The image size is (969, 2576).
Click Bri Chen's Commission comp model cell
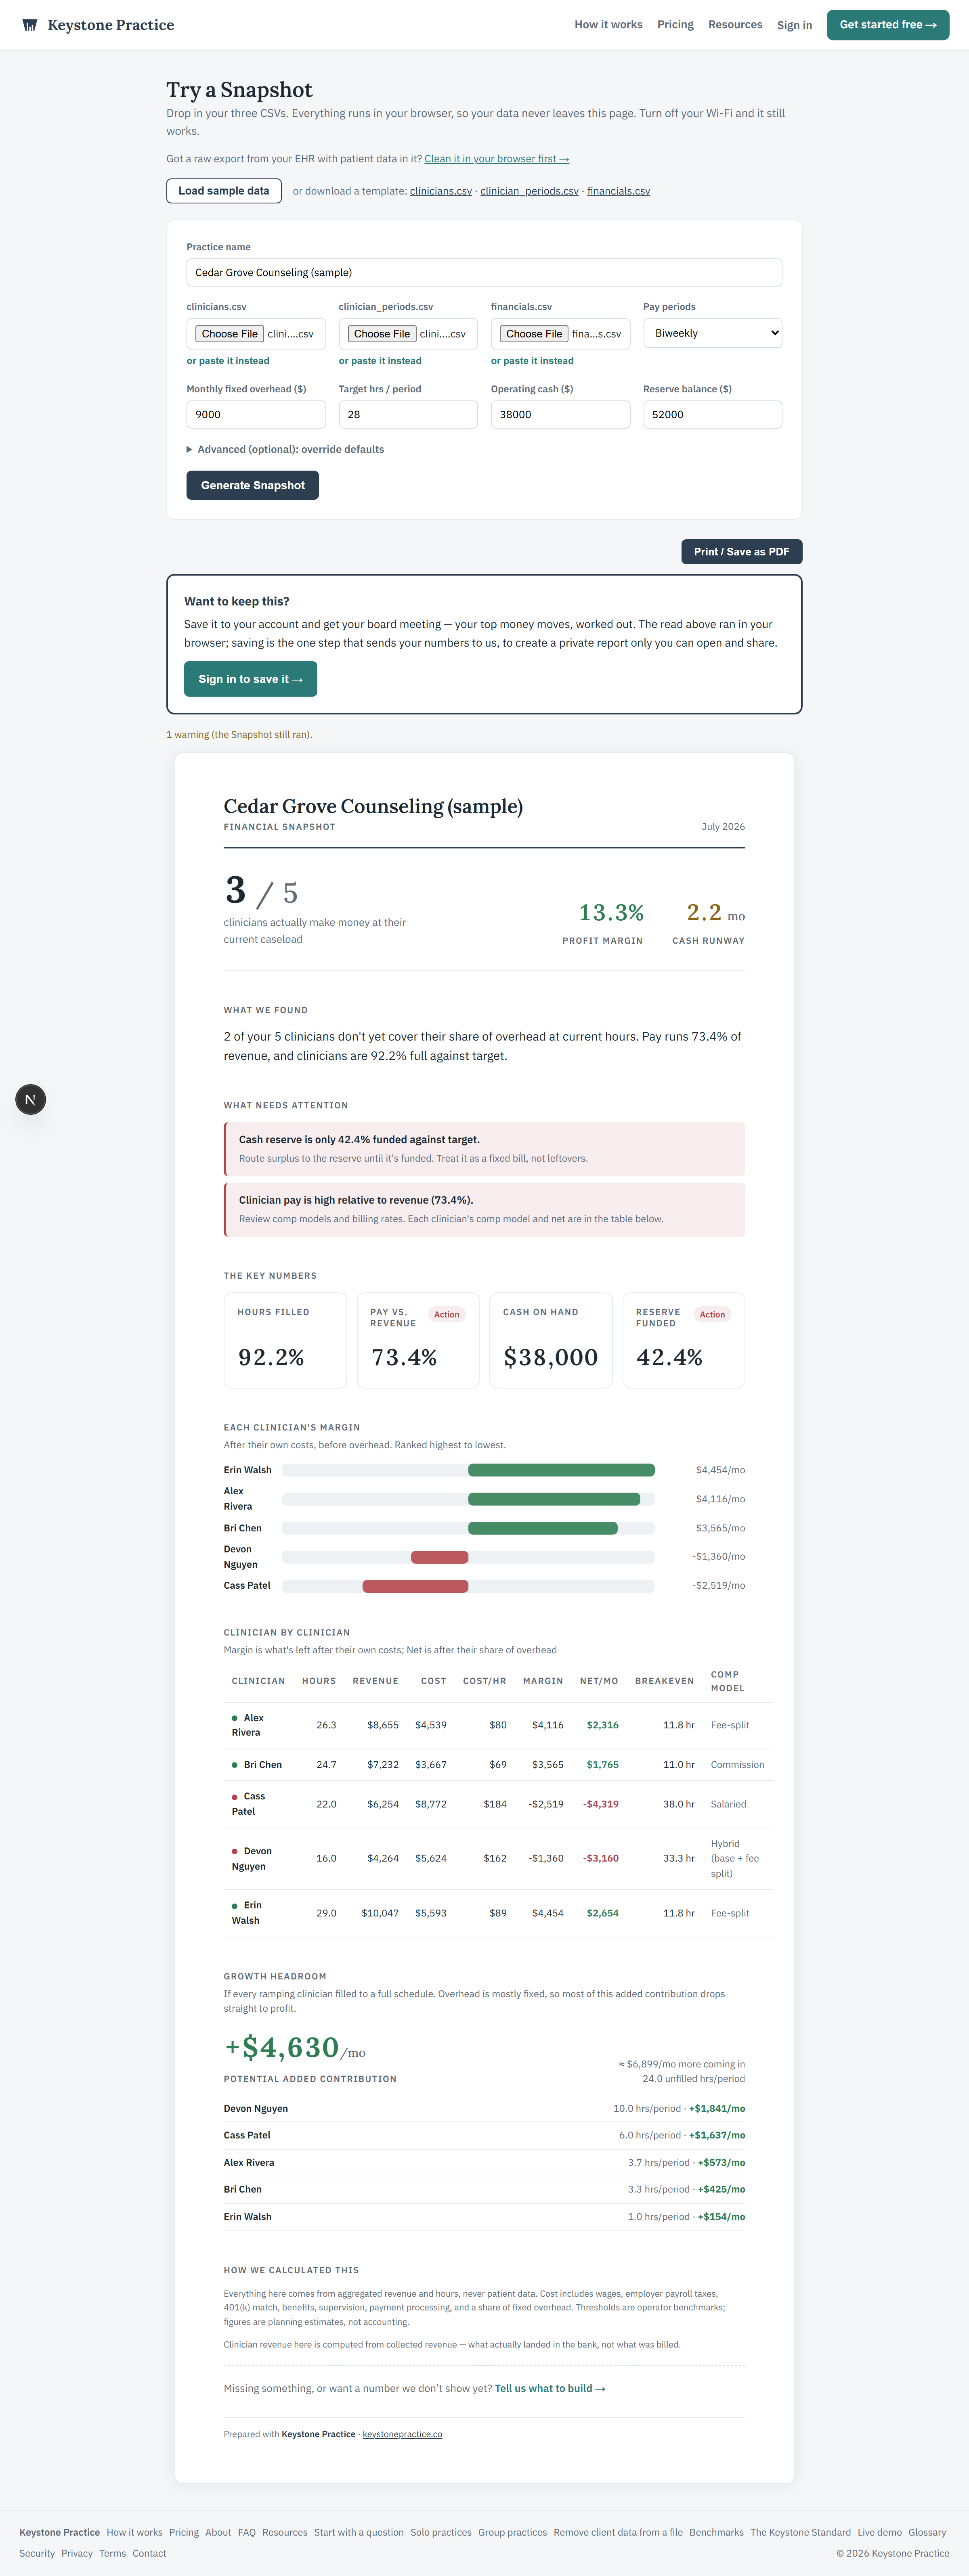(737, 1765)
